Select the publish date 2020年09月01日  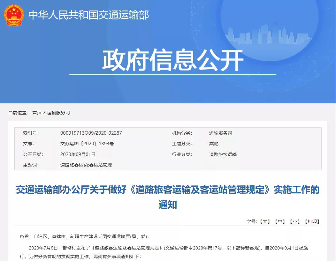pyautogui.click(x=78, y=154)
